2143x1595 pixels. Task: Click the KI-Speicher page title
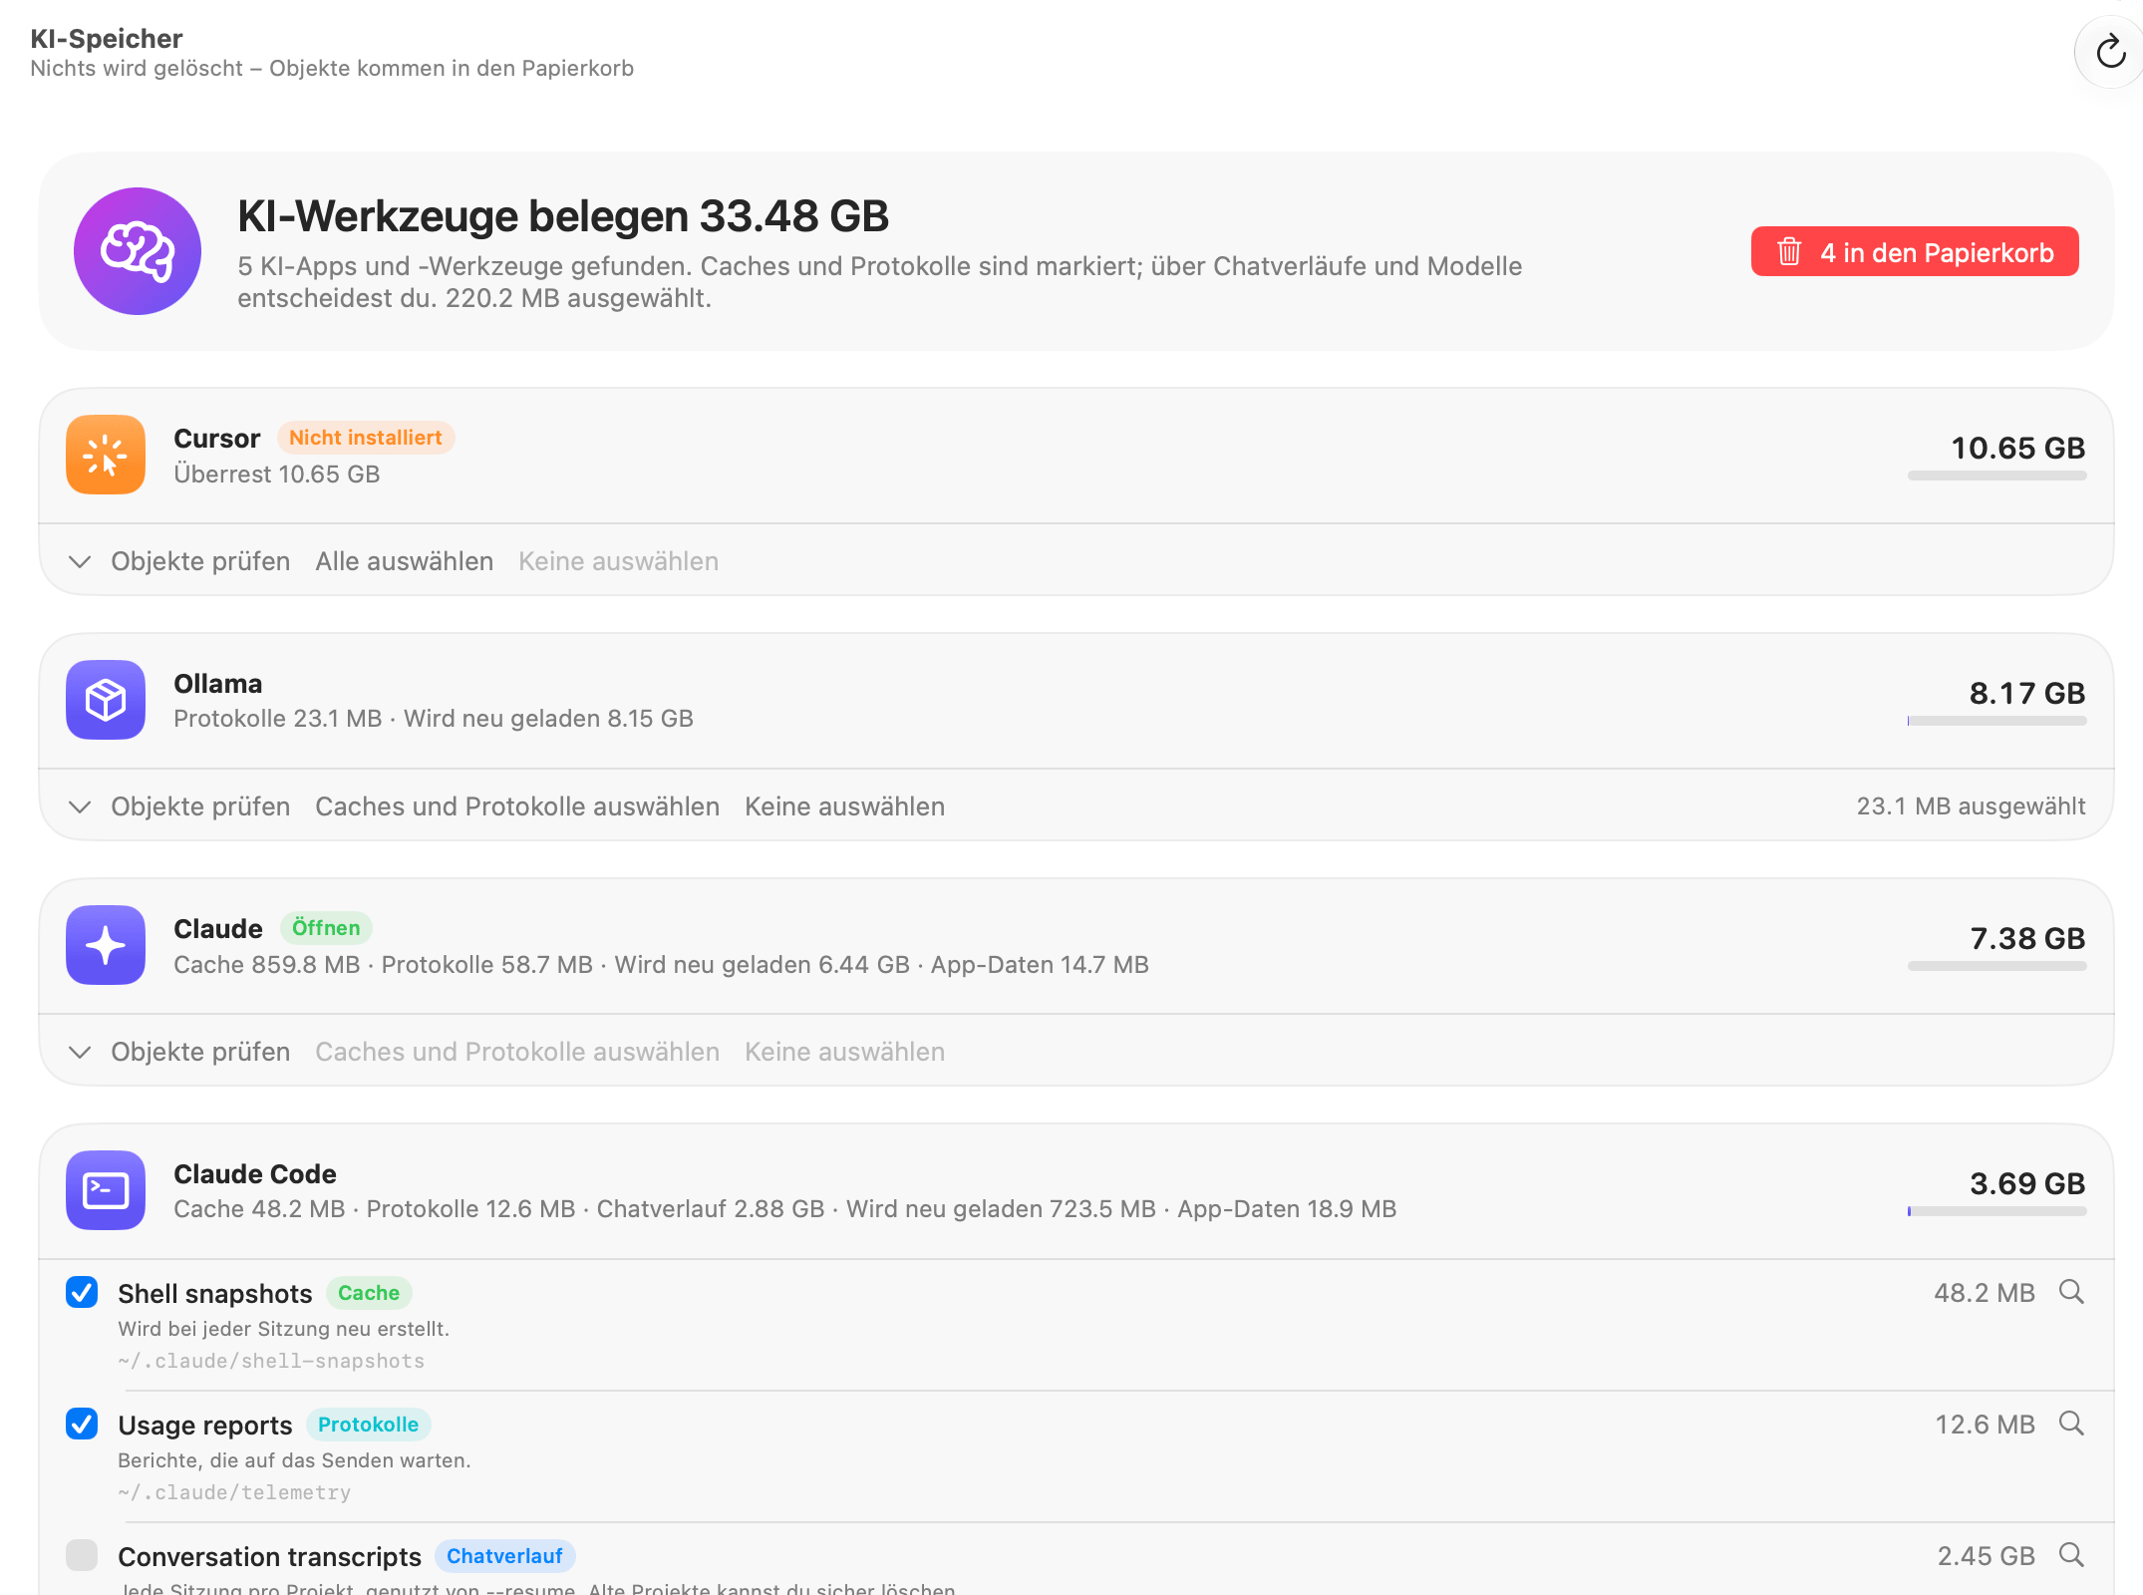coord(107,38)
